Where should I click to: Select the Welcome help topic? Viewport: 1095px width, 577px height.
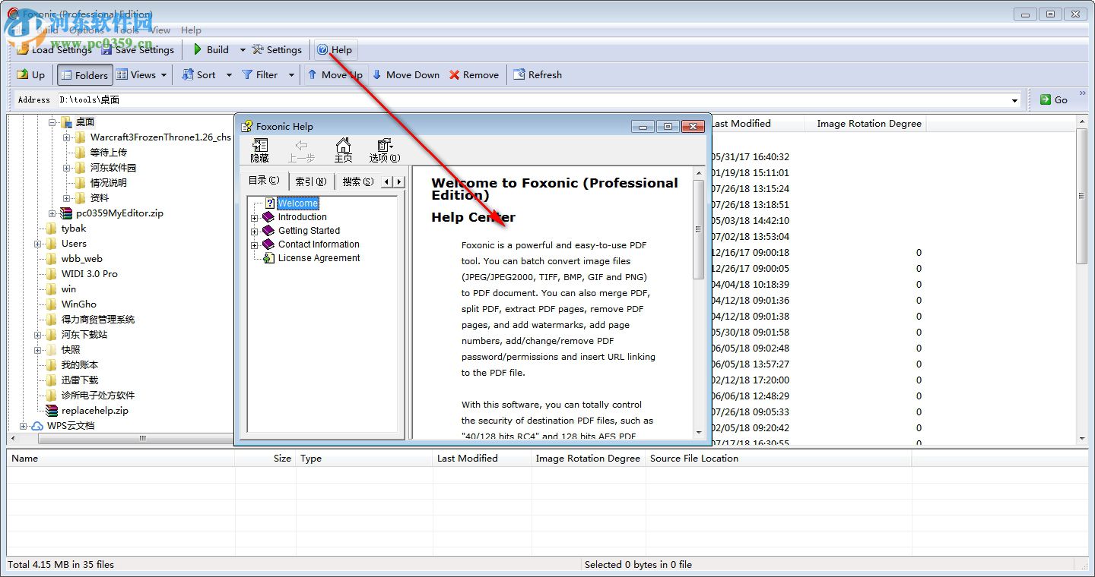297,203
